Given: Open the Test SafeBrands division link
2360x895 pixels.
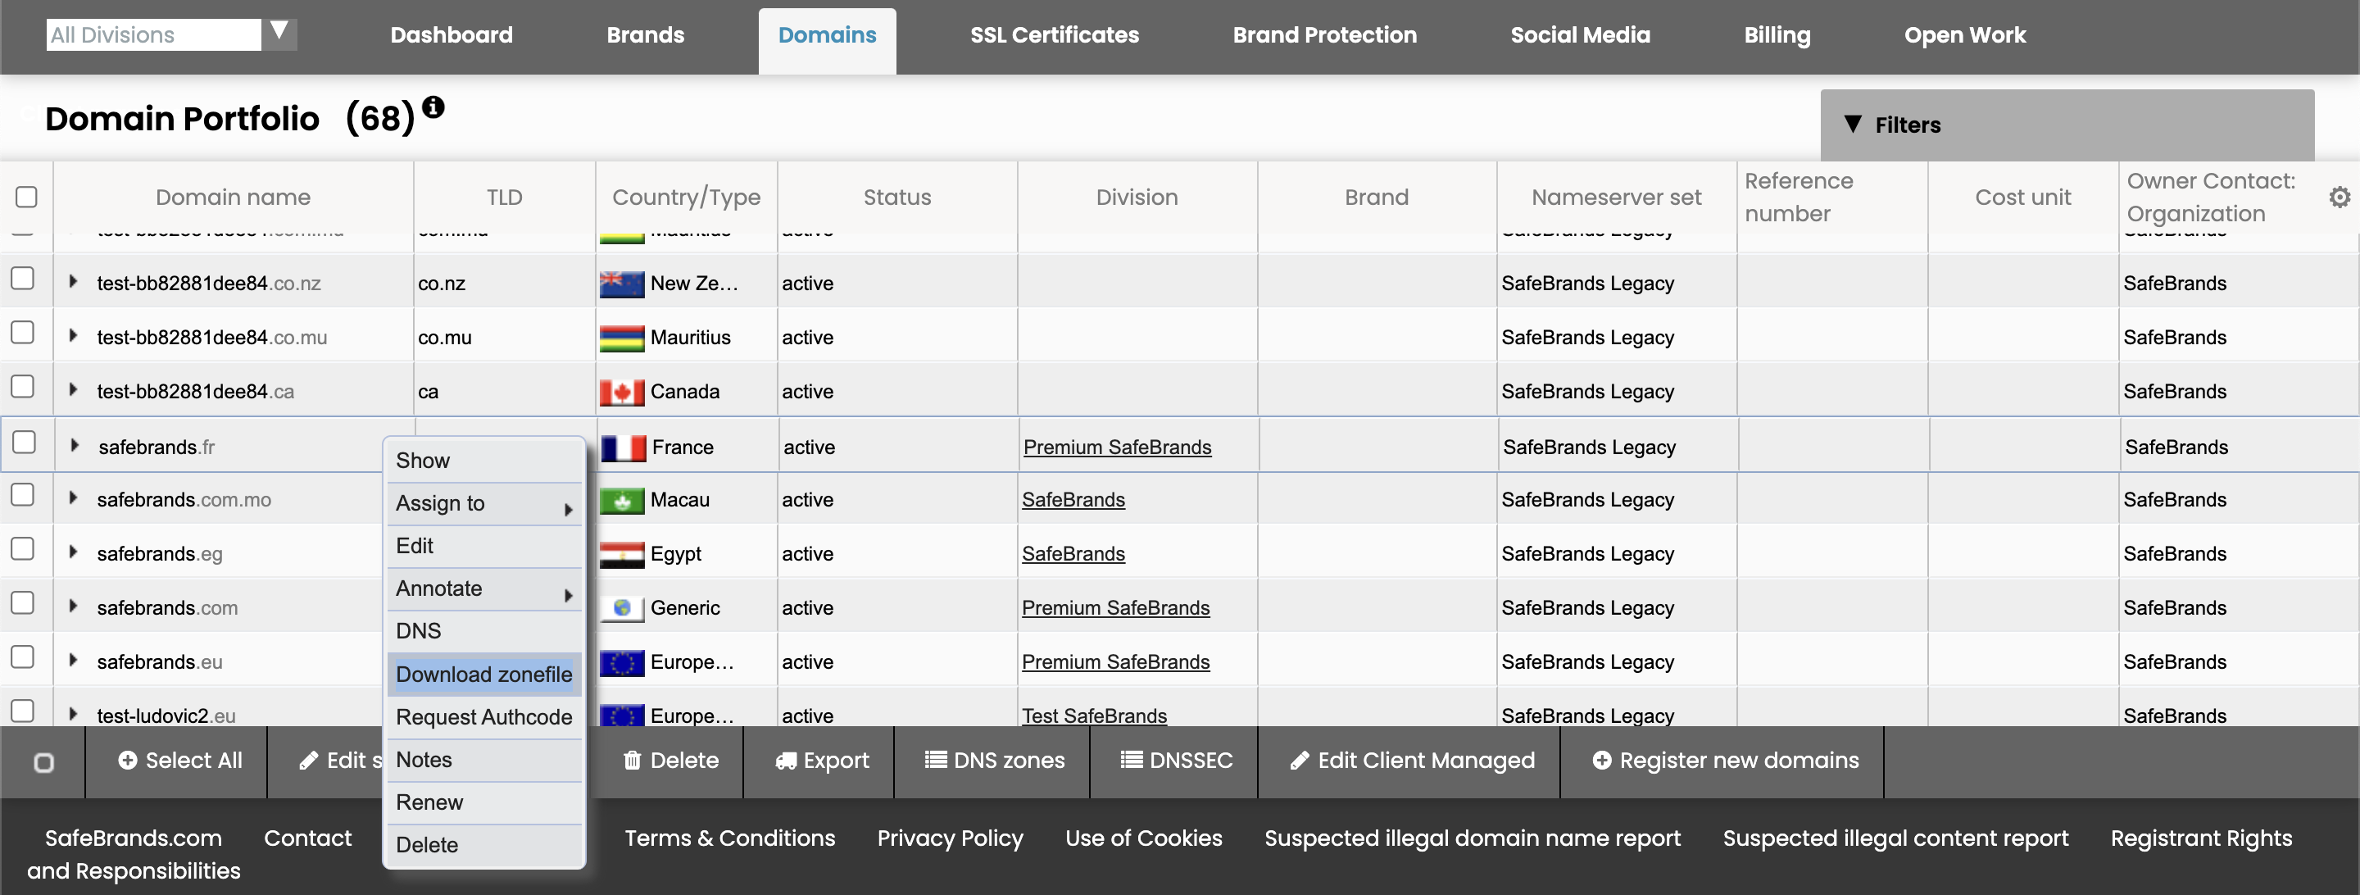Looking at the screenshot, I should [1094, 716].
